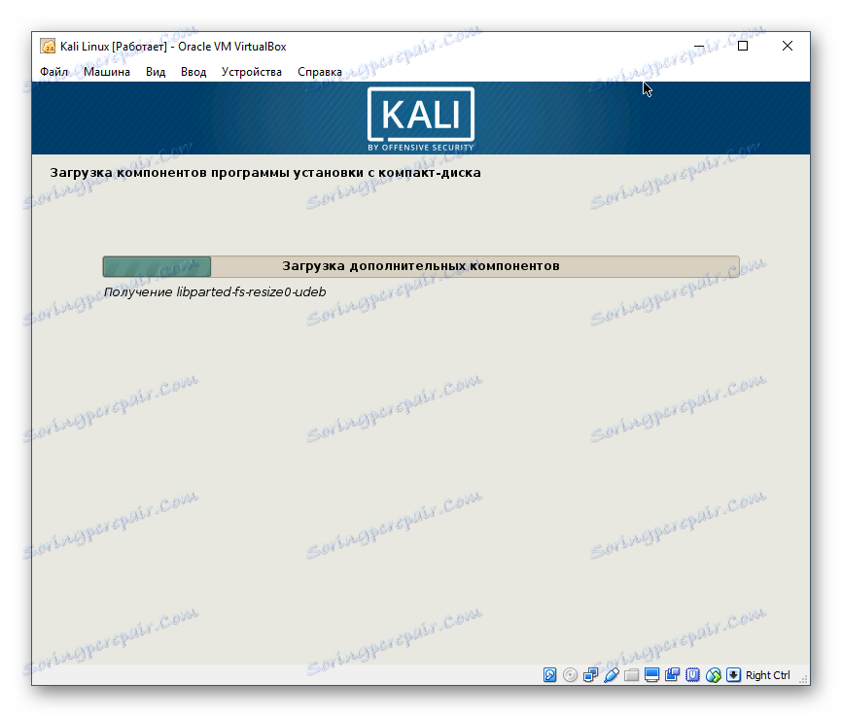The height and width of the screenshot is (717, 842).
Task: Minimize the VirtualBox window
Action: pyautogui.click(x=699, y=47)
